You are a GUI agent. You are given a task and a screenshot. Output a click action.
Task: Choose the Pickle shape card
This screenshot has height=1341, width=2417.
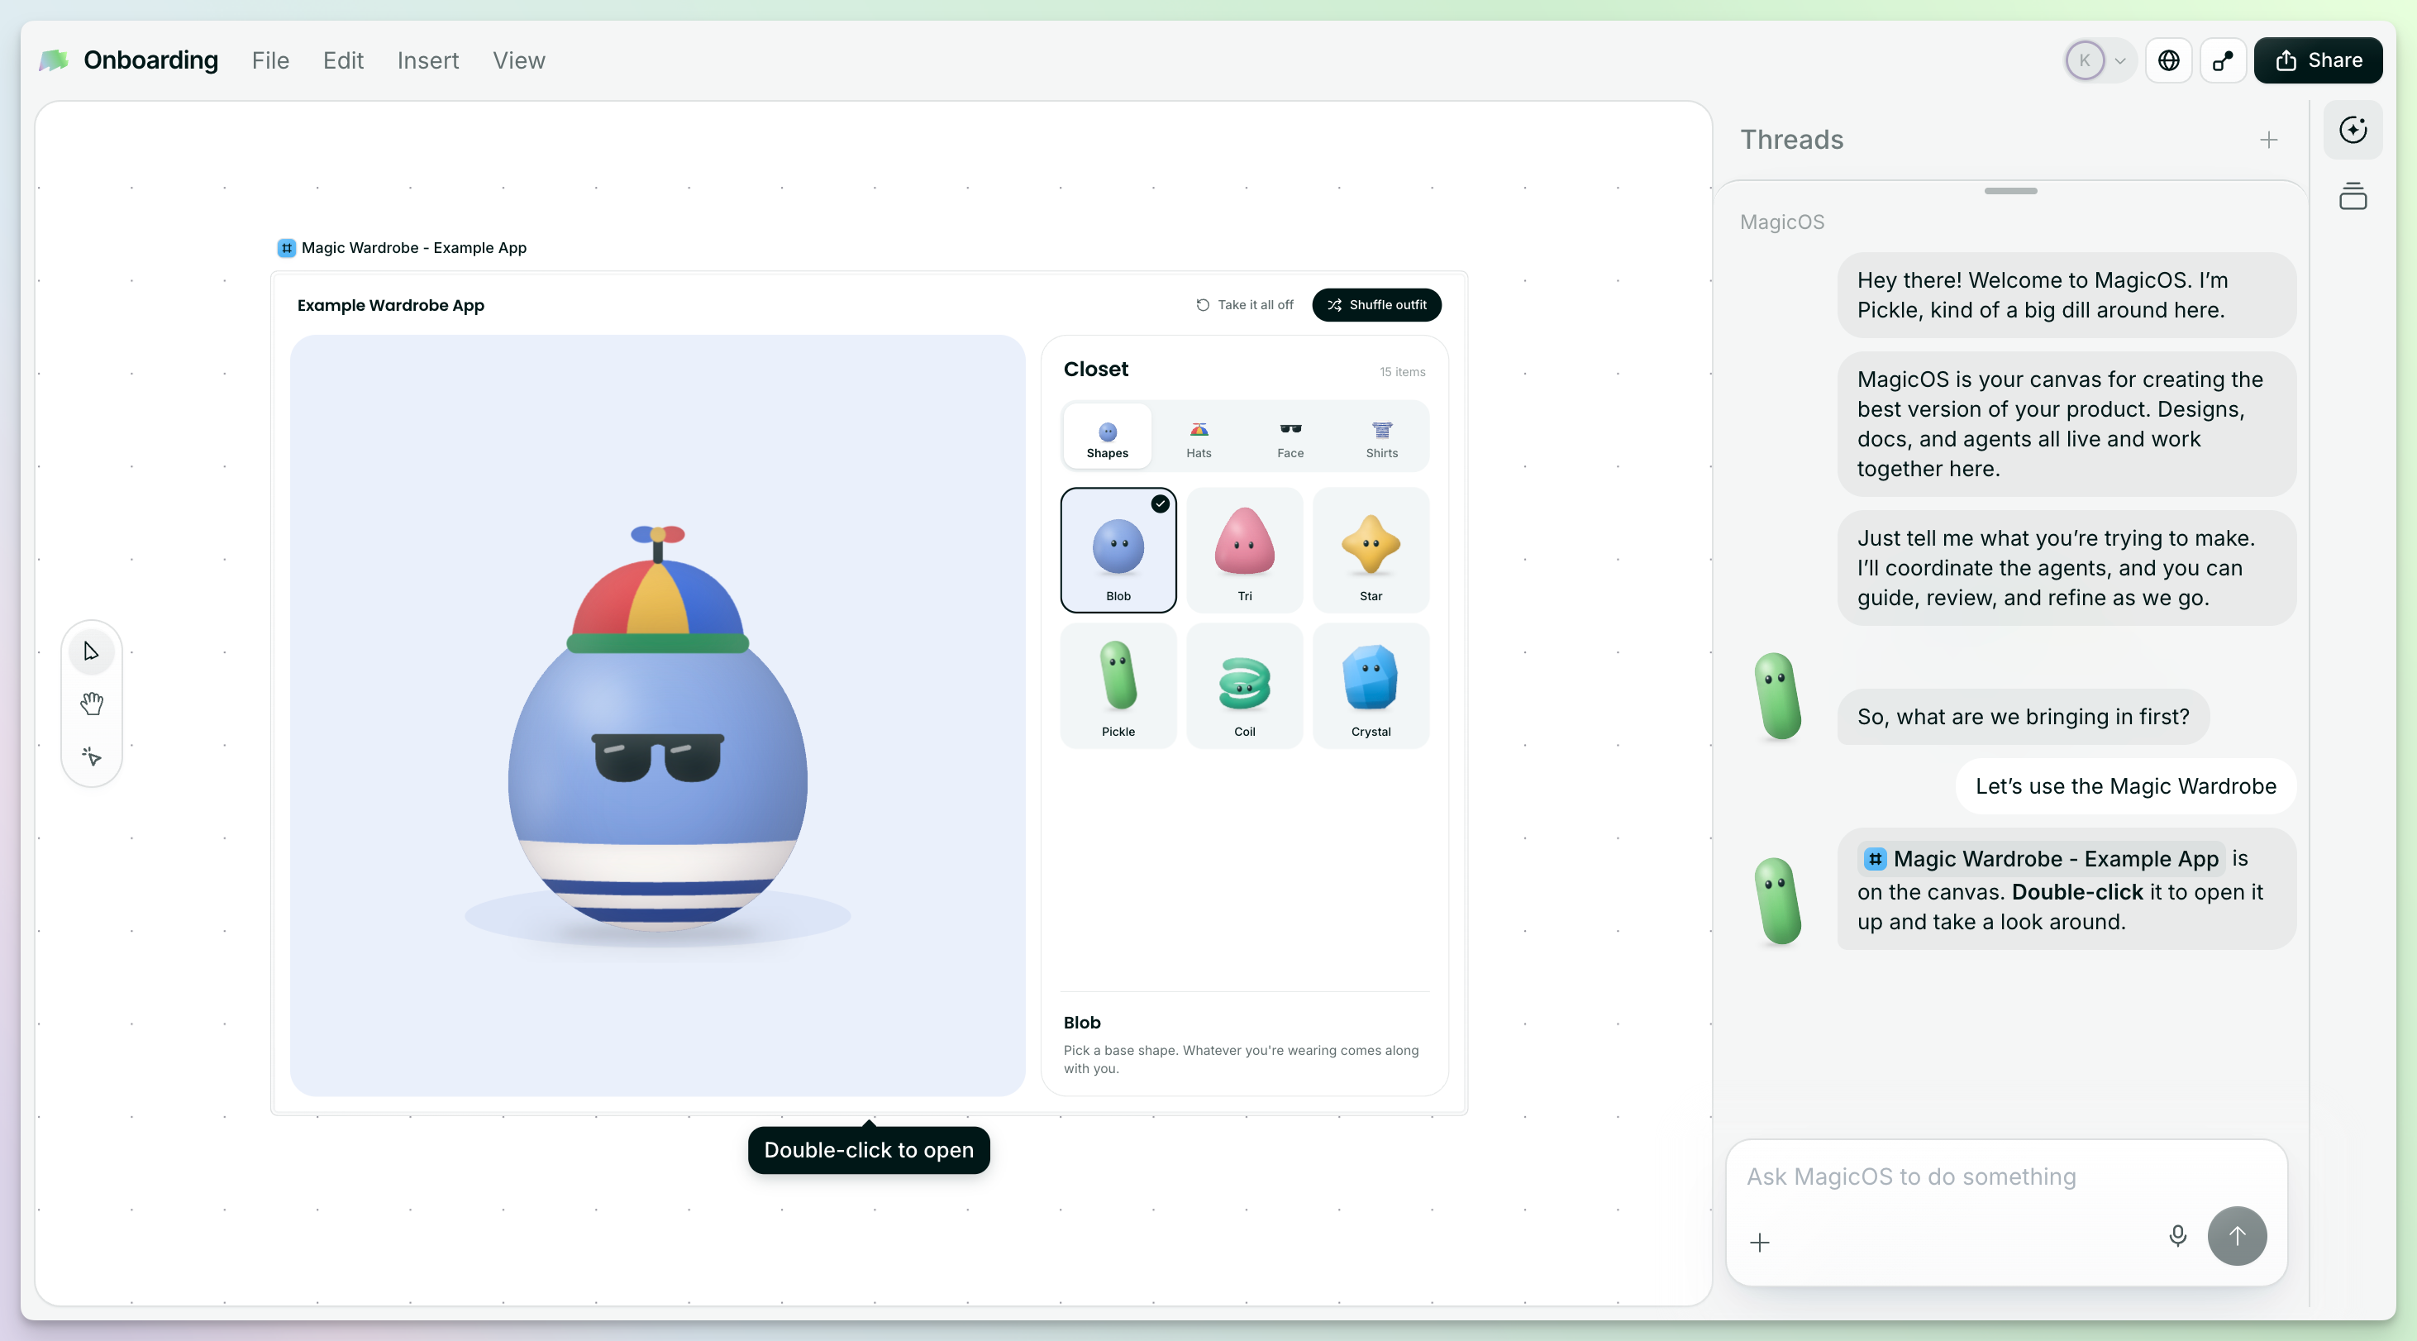(x=1118, y=686)
